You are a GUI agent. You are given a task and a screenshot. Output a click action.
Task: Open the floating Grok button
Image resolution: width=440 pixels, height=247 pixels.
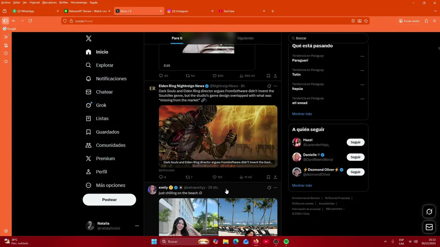(x=429, y=212)
